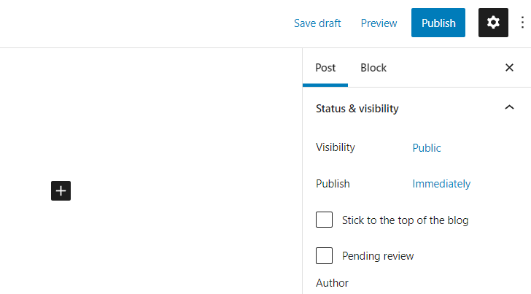Click the empty editor canvas area
This screenshot has height=294, width=531.
160,131
